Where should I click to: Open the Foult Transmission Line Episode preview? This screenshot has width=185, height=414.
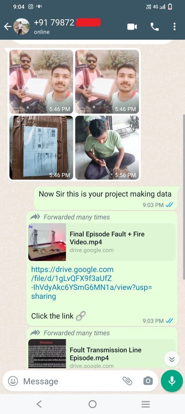tap(102, 354)
